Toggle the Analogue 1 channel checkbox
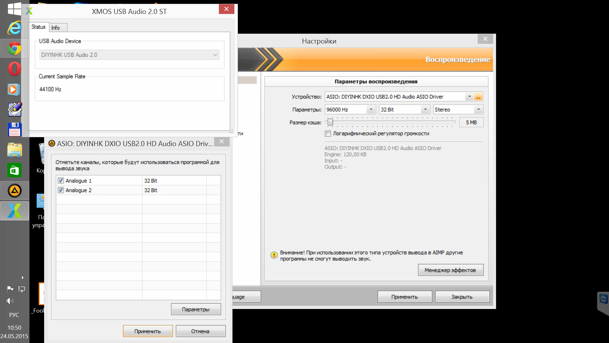 (61, 180)
